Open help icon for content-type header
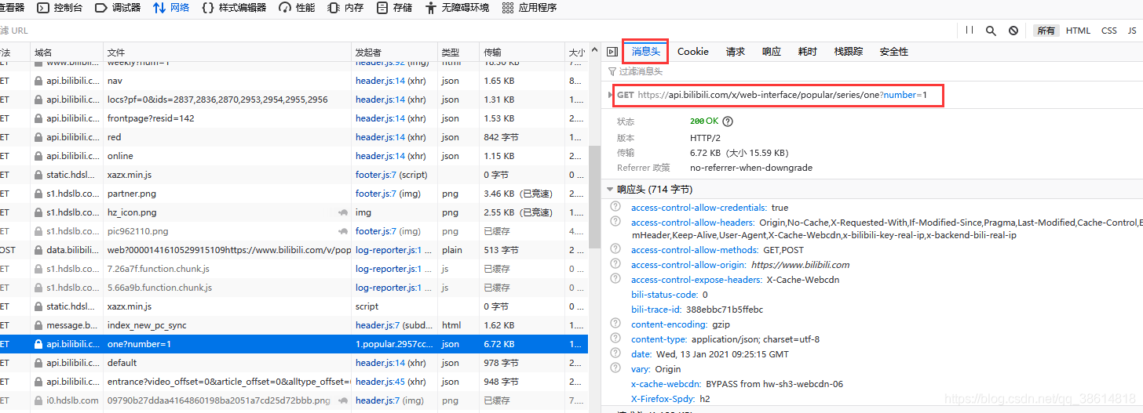The width and height of the screenshot is (1143, 413). (x=616, y=339)
